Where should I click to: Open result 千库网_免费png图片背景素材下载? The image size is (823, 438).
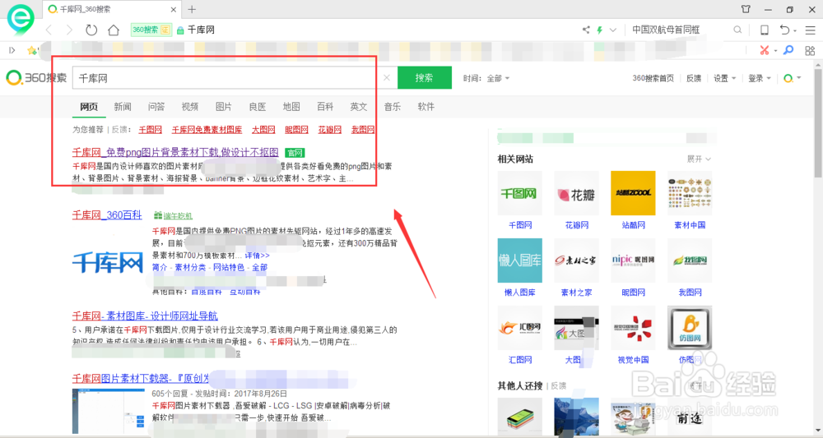coord(175,153)
